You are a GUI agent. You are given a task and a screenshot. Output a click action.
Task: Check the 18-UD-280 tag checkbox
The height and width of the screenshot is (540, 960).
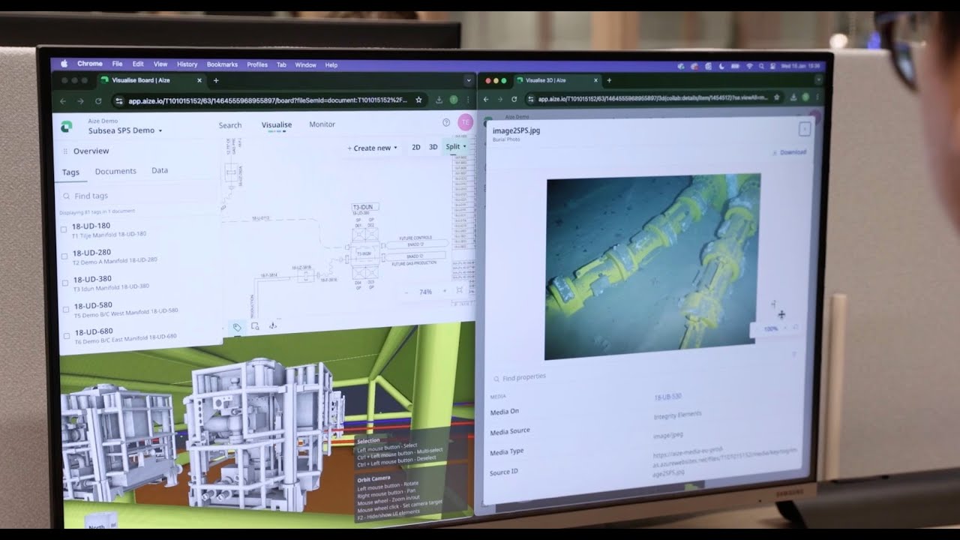[x=64, y=256]
